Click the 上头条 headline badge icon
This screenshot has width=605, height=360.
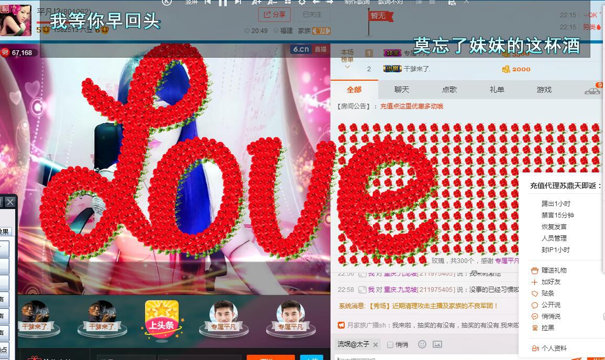(162, 317)
